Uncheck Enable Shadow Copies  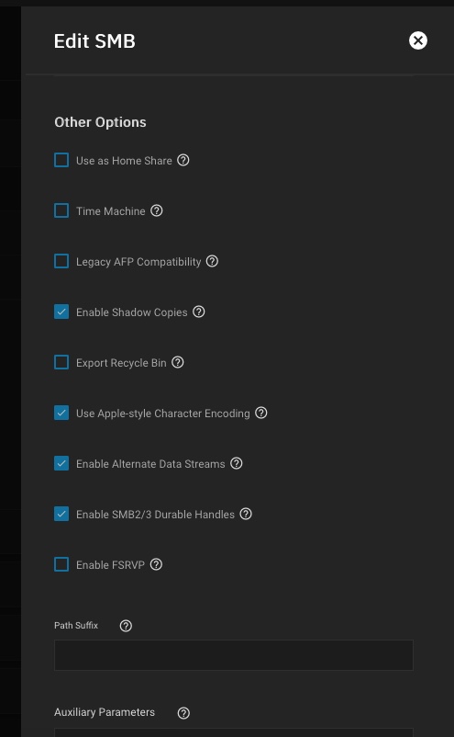tap(61, 312)
